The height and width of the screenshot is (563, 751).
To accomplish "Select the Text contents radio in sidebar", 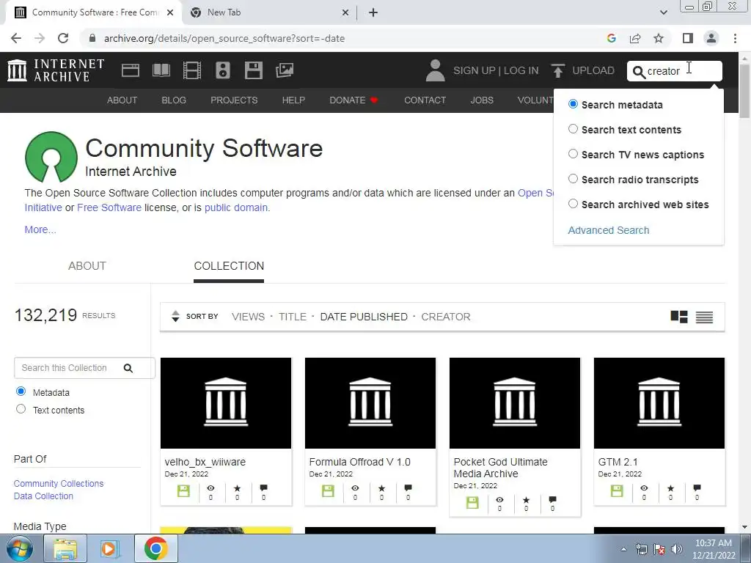I will (x=21, y=409).
